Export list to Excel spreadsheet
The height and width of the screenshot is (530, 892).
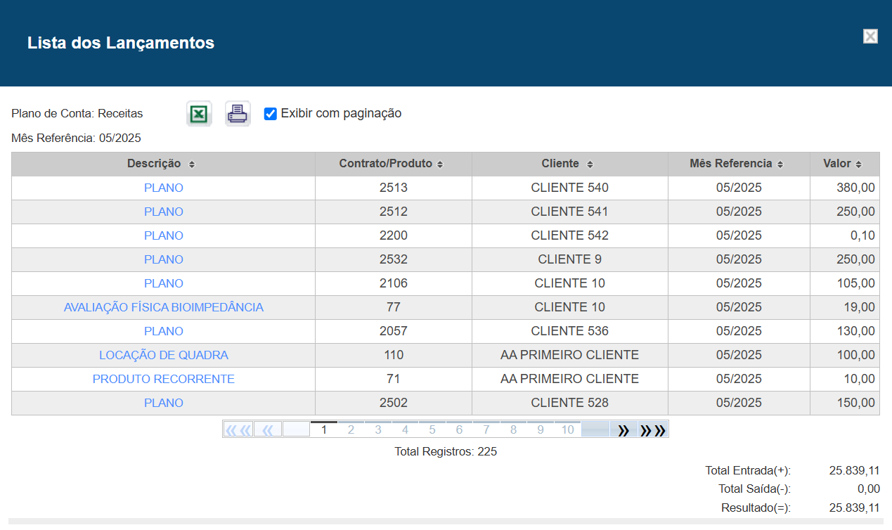point(199,114)
